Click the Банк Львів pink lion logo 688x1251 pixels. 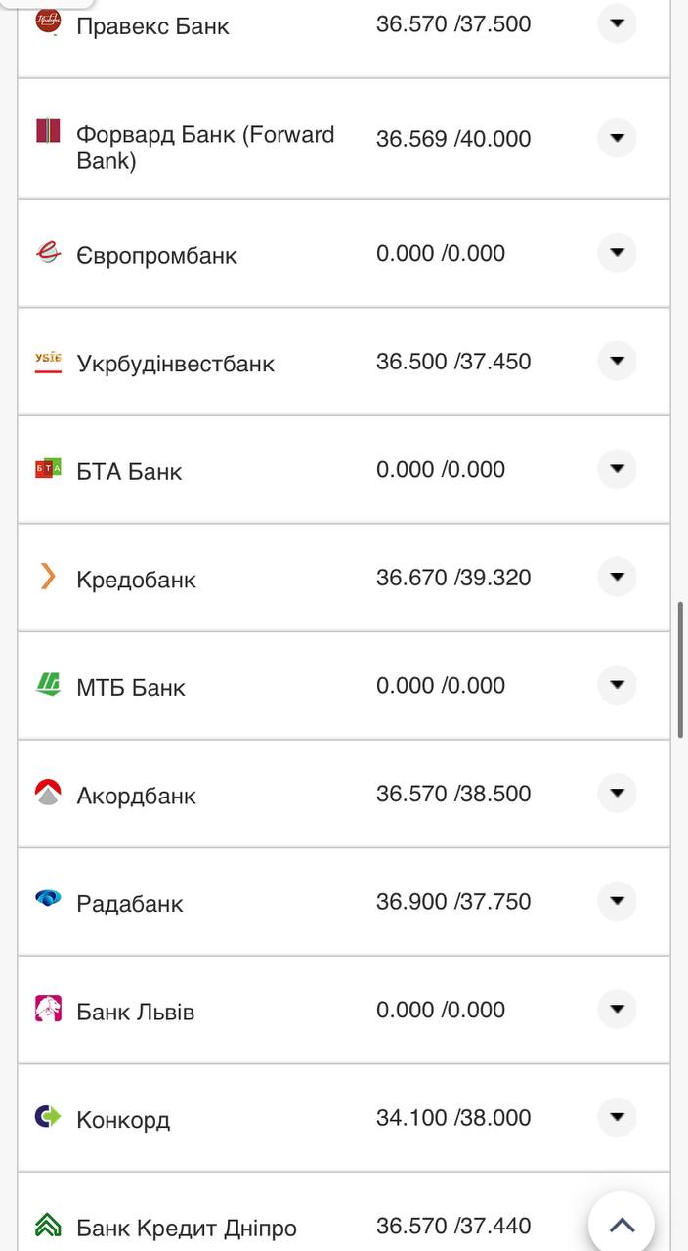pyautogui.click(x=48, y=1008)
